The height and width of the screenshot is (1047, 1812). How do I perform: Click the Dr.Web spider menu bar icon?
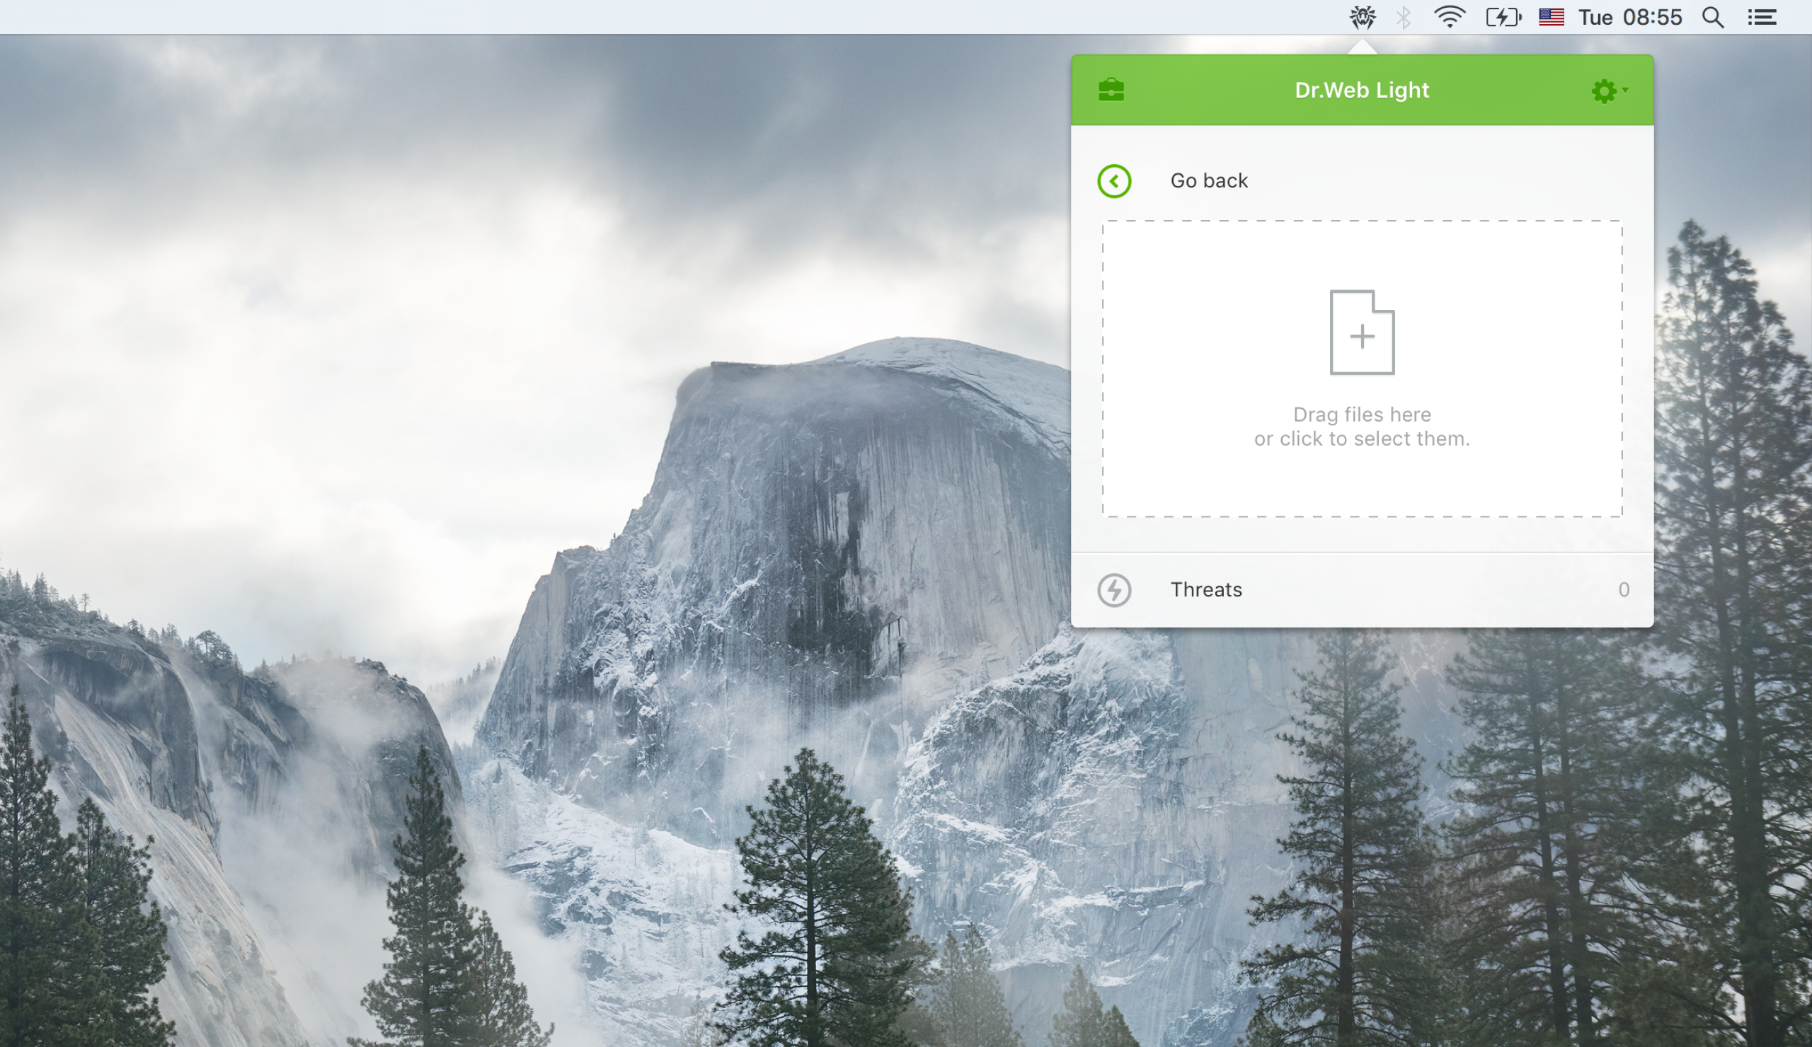coord(1362,17)
